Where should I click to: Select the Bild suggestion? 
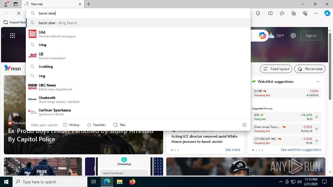[x=138, y=34]
